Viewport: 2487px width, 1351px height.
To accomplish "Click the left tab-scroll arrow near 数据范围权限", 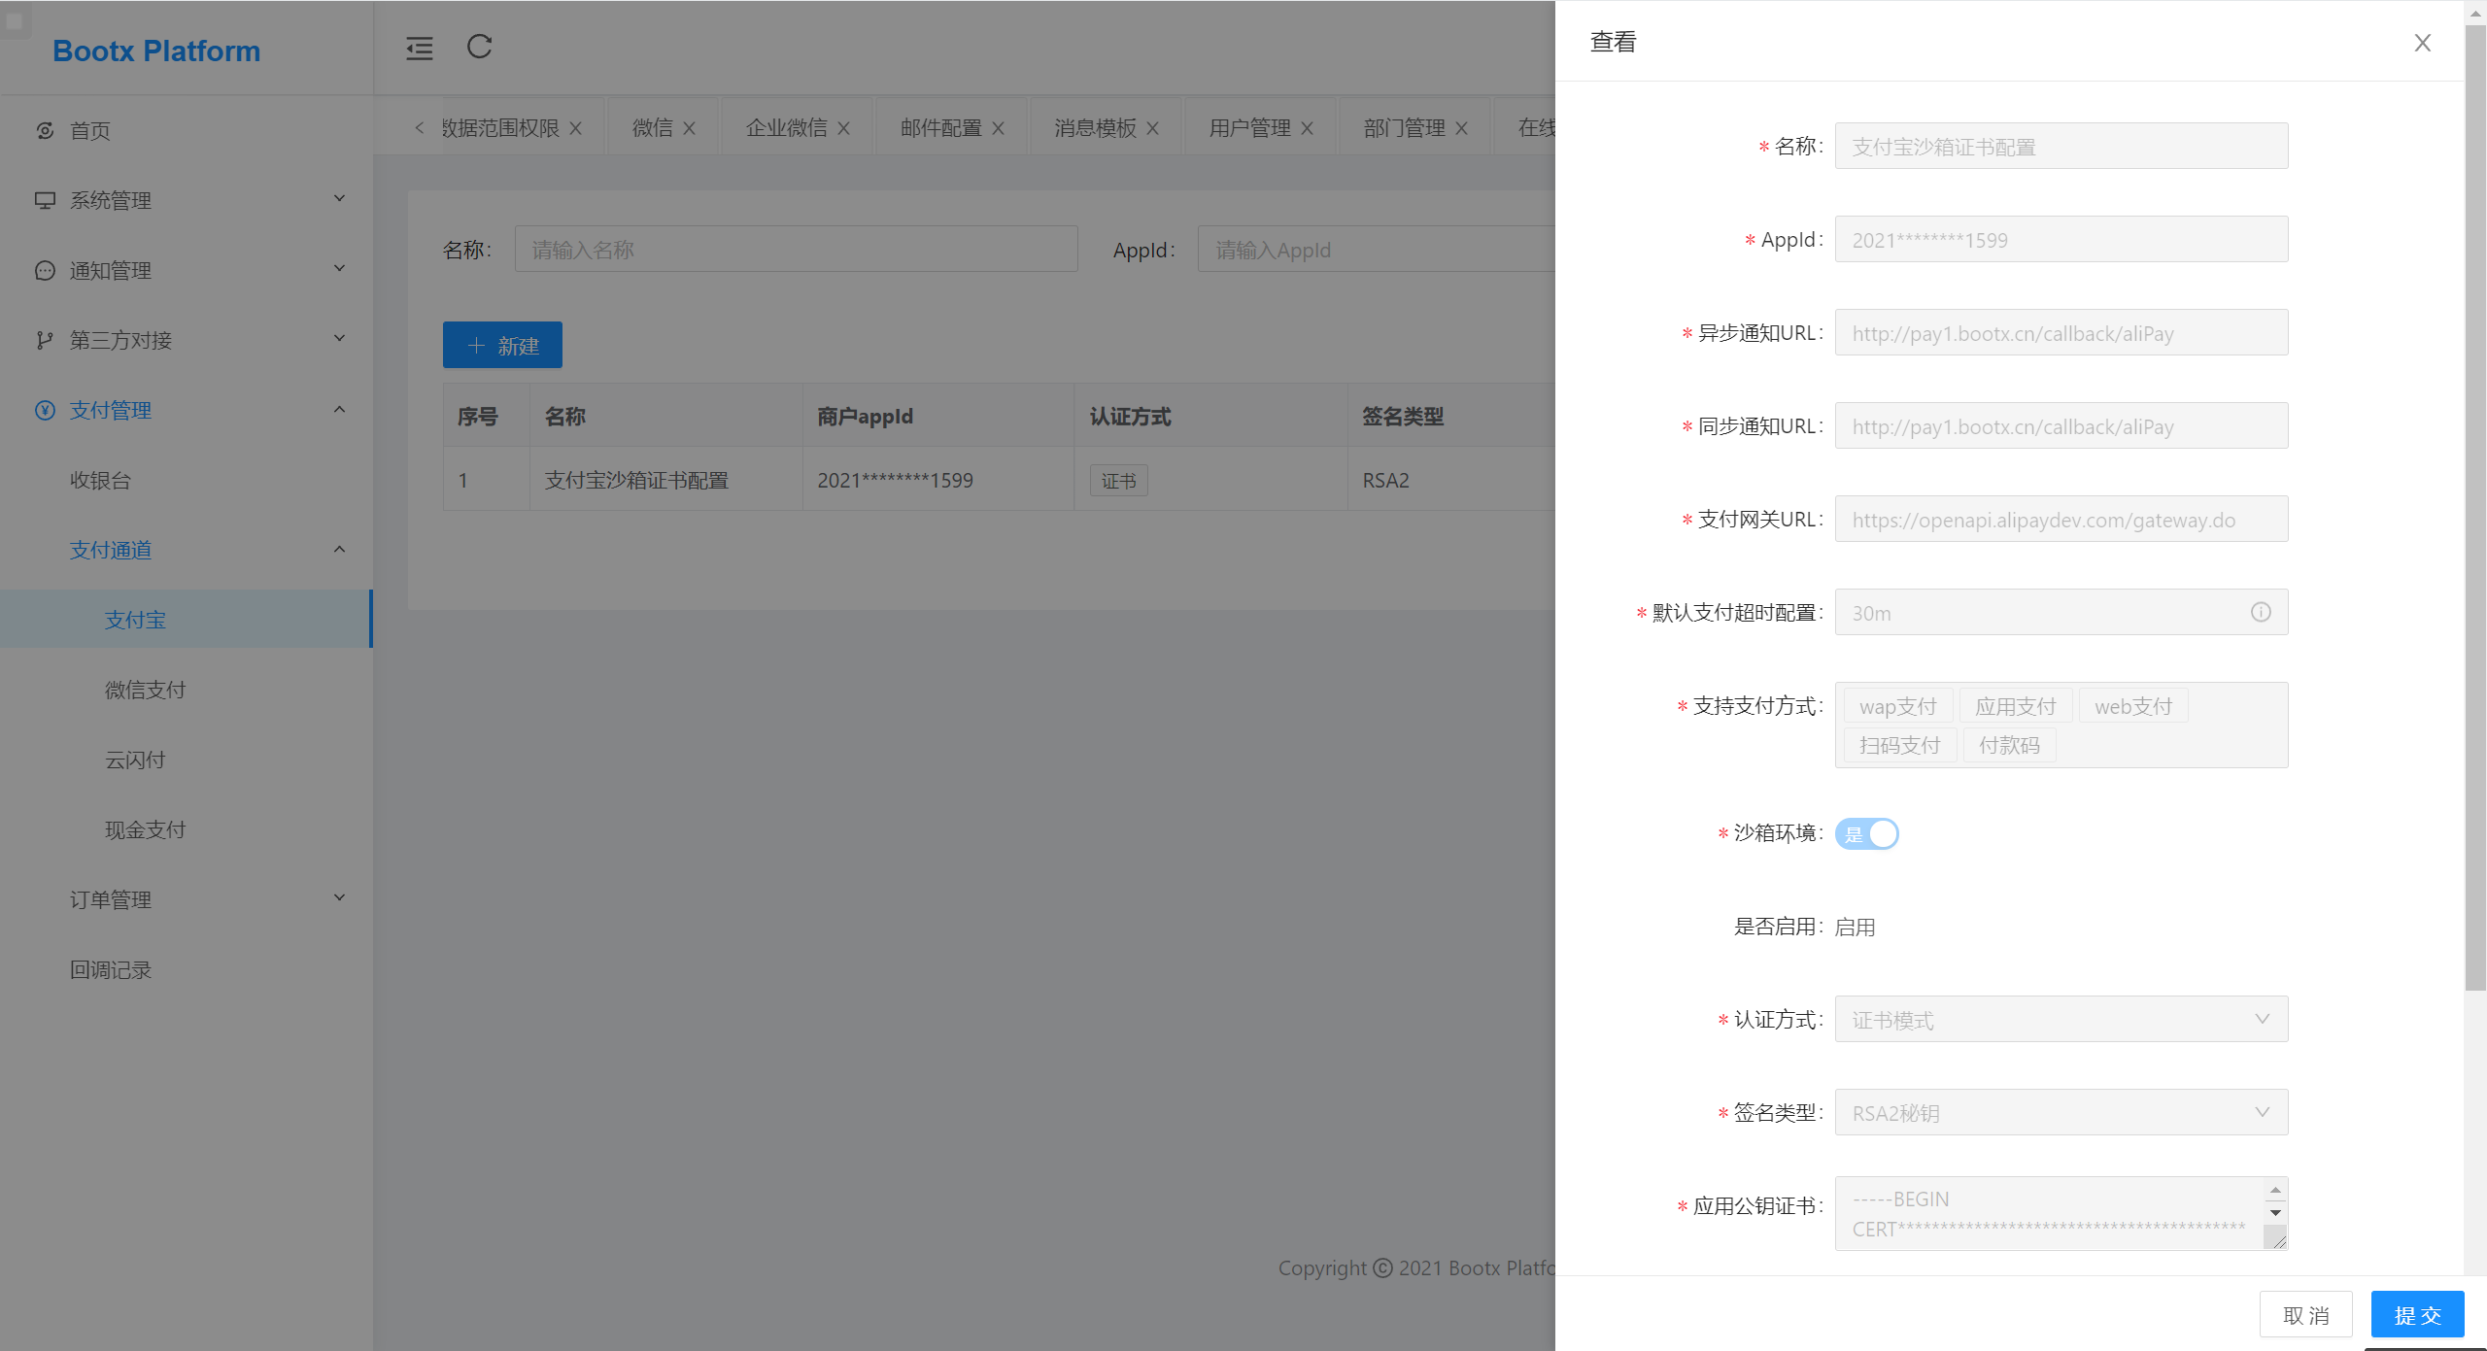I will tap(420, 127).
